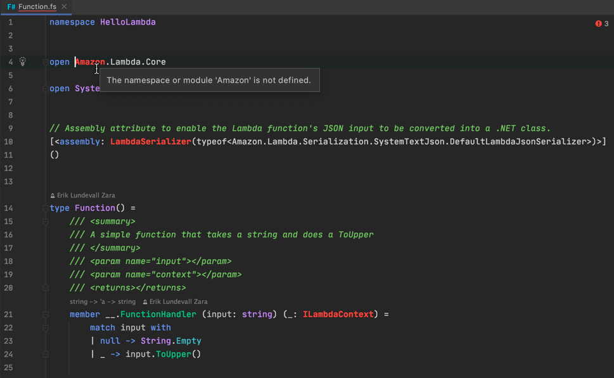The image size is (614, 378).
Task: Click the returns doc comment on line 20
Action: click(x=127, y=288)
